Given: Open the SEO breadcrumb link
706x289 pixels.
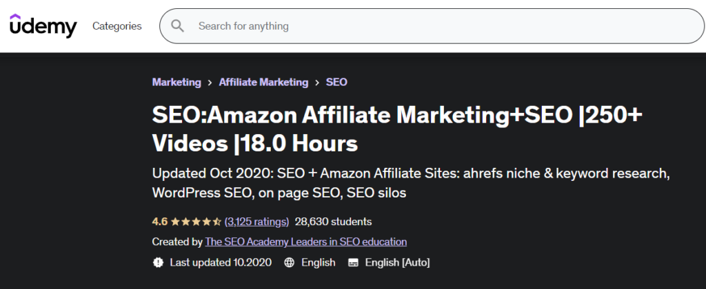Looking at the screenshot, I should pyautogui.click(x=336, y=83).
